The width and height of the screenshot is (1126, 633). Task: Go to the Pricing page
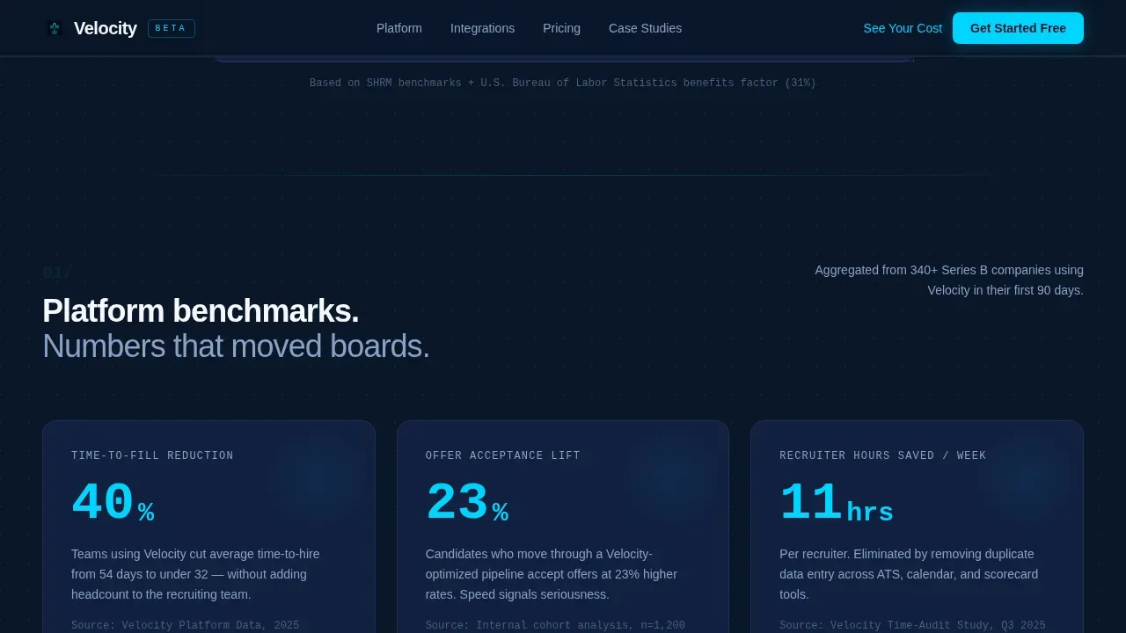(x=561, y=28)
